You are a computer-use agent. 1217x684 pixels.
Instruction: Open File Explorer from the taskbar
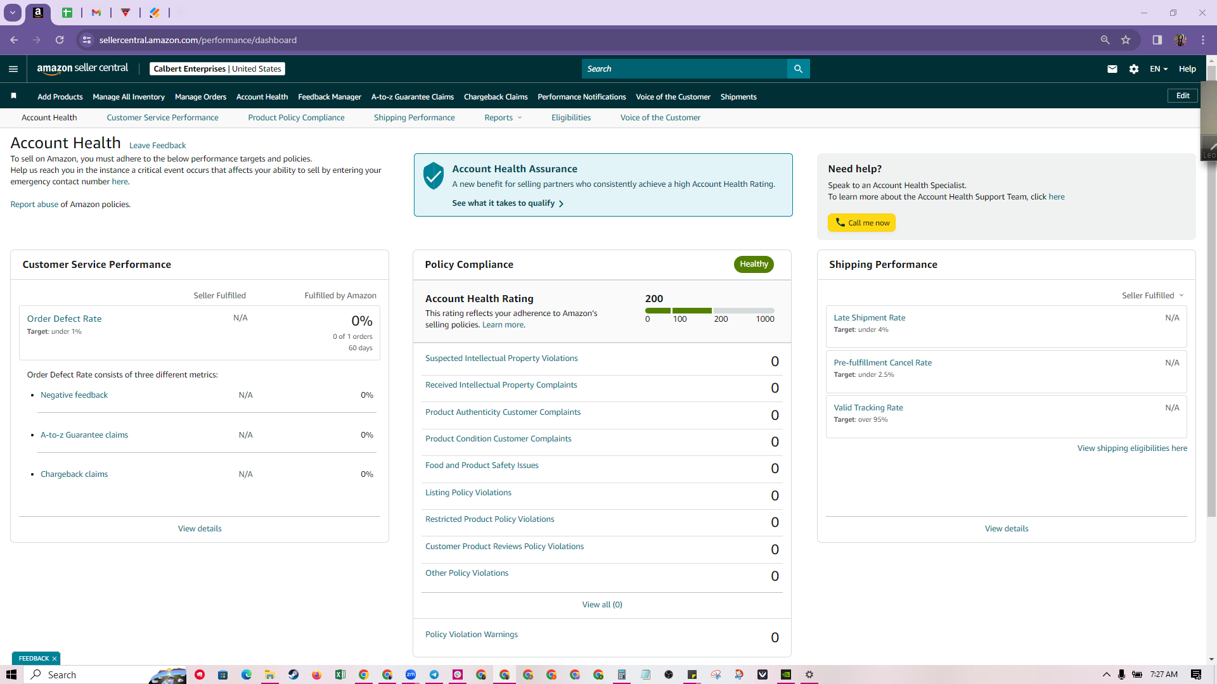coord(270,674)
